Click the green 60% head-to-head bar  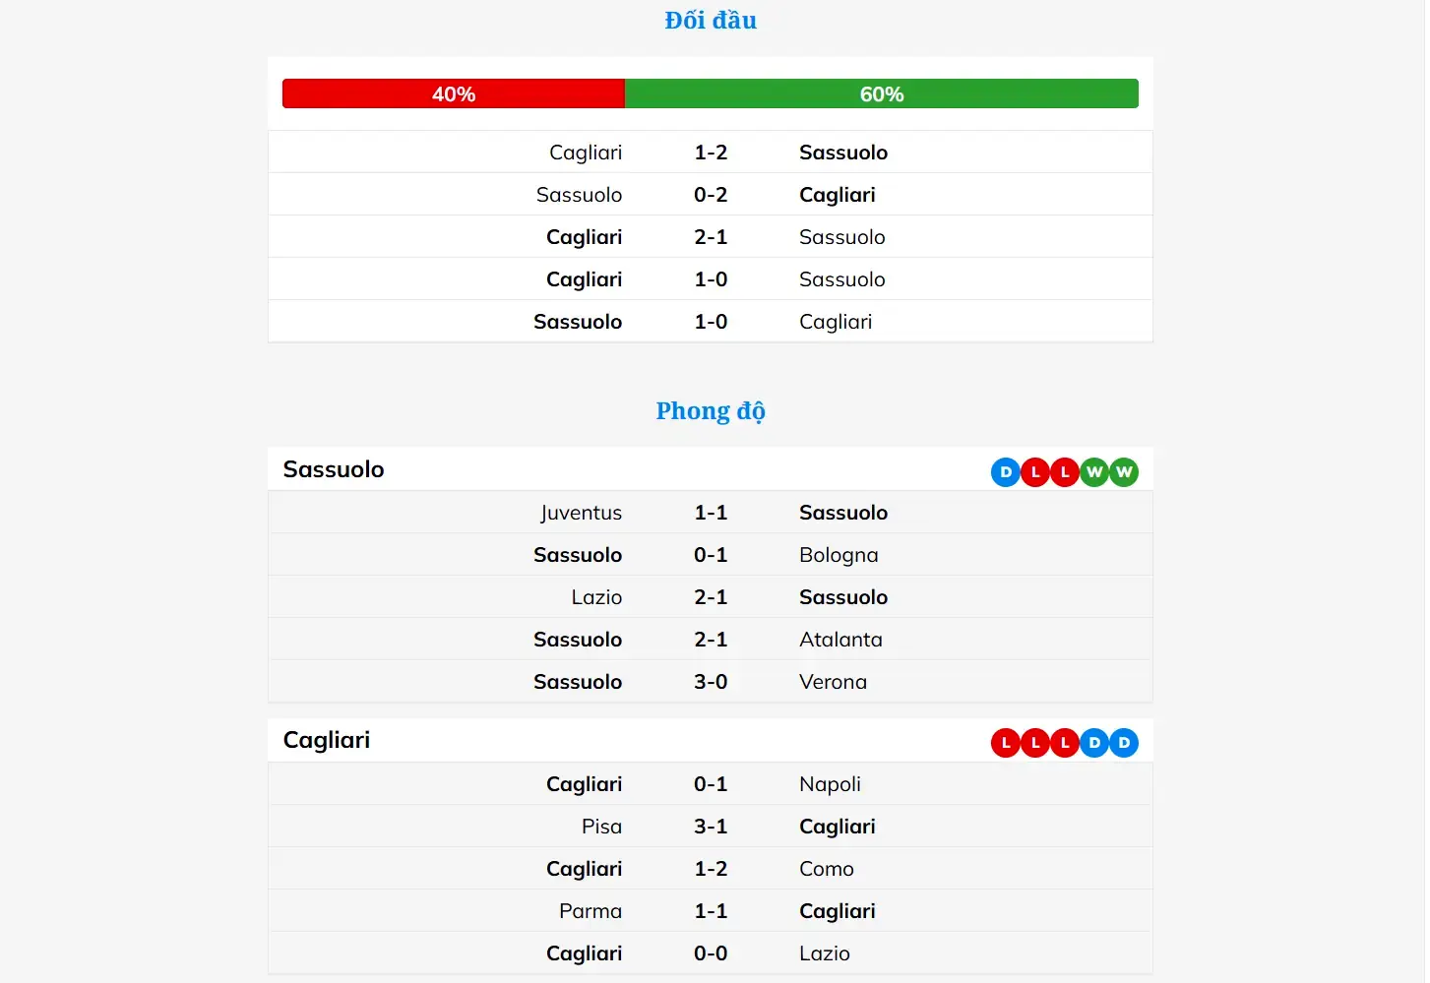pyautogui.click(x=881, y=94)
